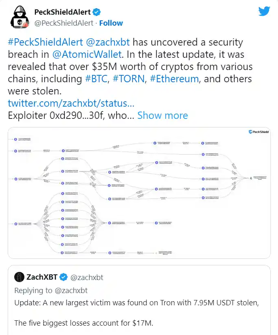Click ZachXBT's blue verified badge
The width and height of the screenshot is (278, 335).
point(64,278)
